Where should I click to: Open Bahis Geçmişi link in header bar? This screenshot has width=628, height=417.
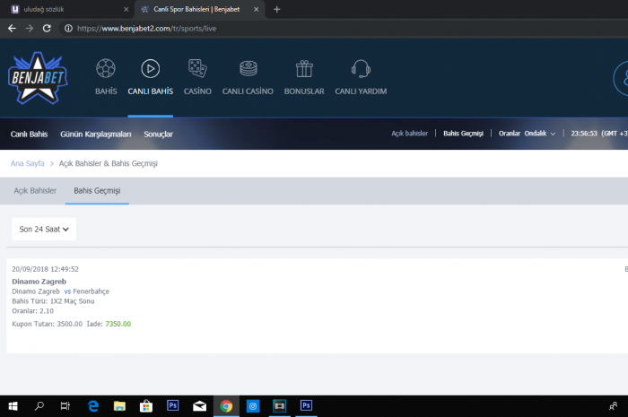coord(463,134)
